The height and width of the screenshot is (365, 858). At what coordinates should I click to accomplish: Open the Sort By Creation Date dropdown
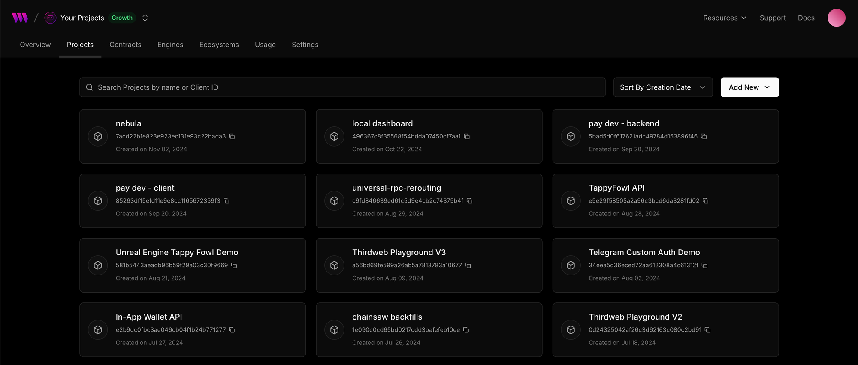663,87
